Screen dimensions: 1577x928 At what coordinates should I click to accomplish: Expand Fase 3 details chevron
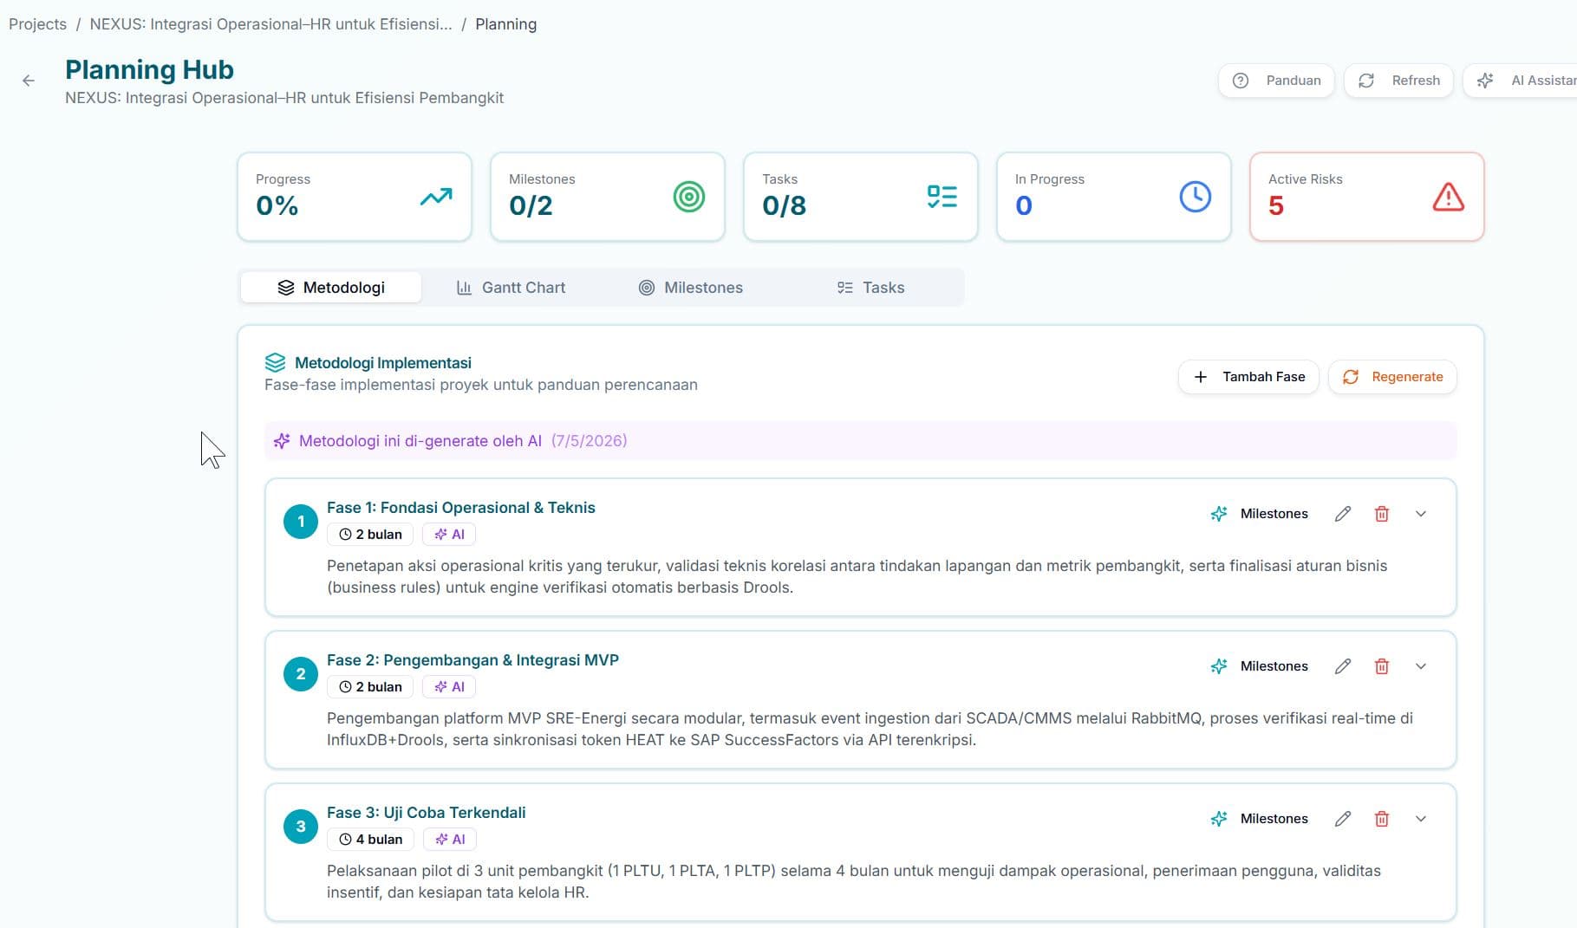(1421, 819)
